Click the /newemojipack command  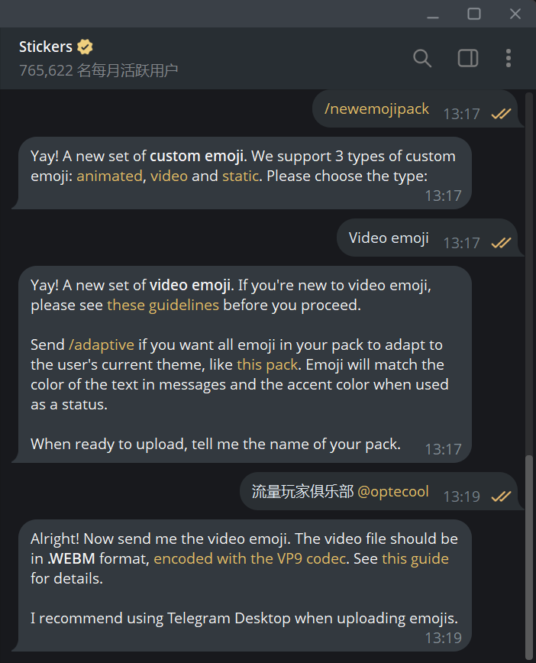[x=377, y=109]
